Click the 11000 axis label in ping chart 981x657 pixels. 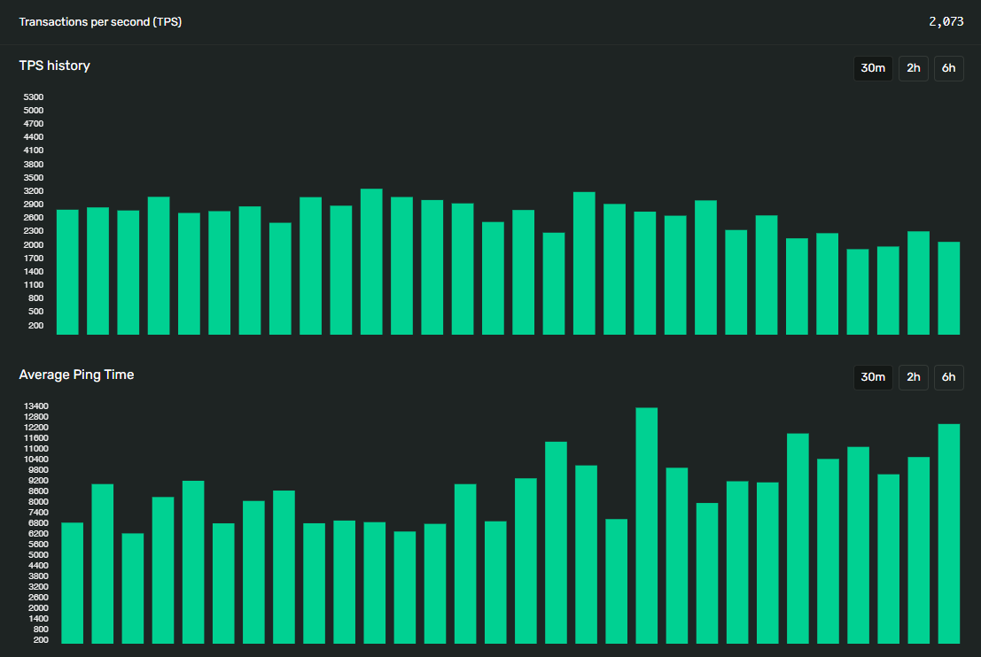36,449
